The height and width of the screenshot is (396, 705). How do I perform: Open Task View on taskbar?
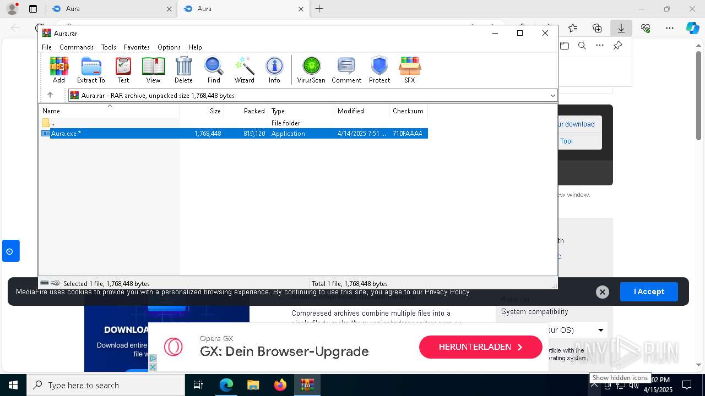click(x=198, y=385)
